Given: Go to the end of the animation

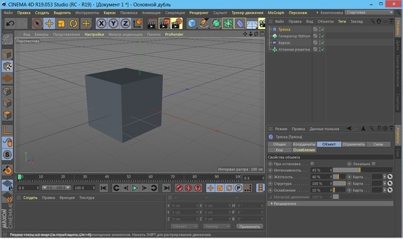Looking at the screenshot, I should point(166,188).
